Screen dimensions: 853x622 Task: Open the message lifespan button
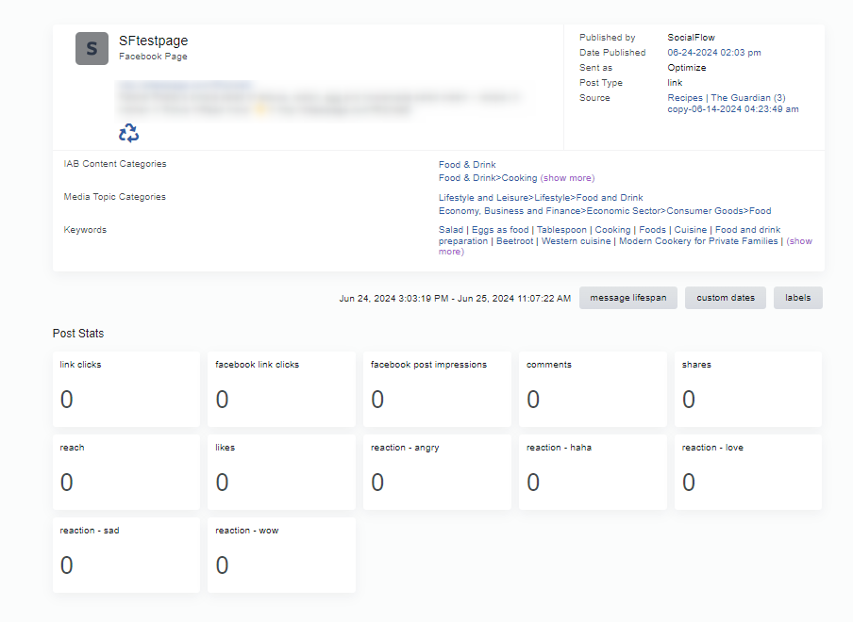coord(627,298)
